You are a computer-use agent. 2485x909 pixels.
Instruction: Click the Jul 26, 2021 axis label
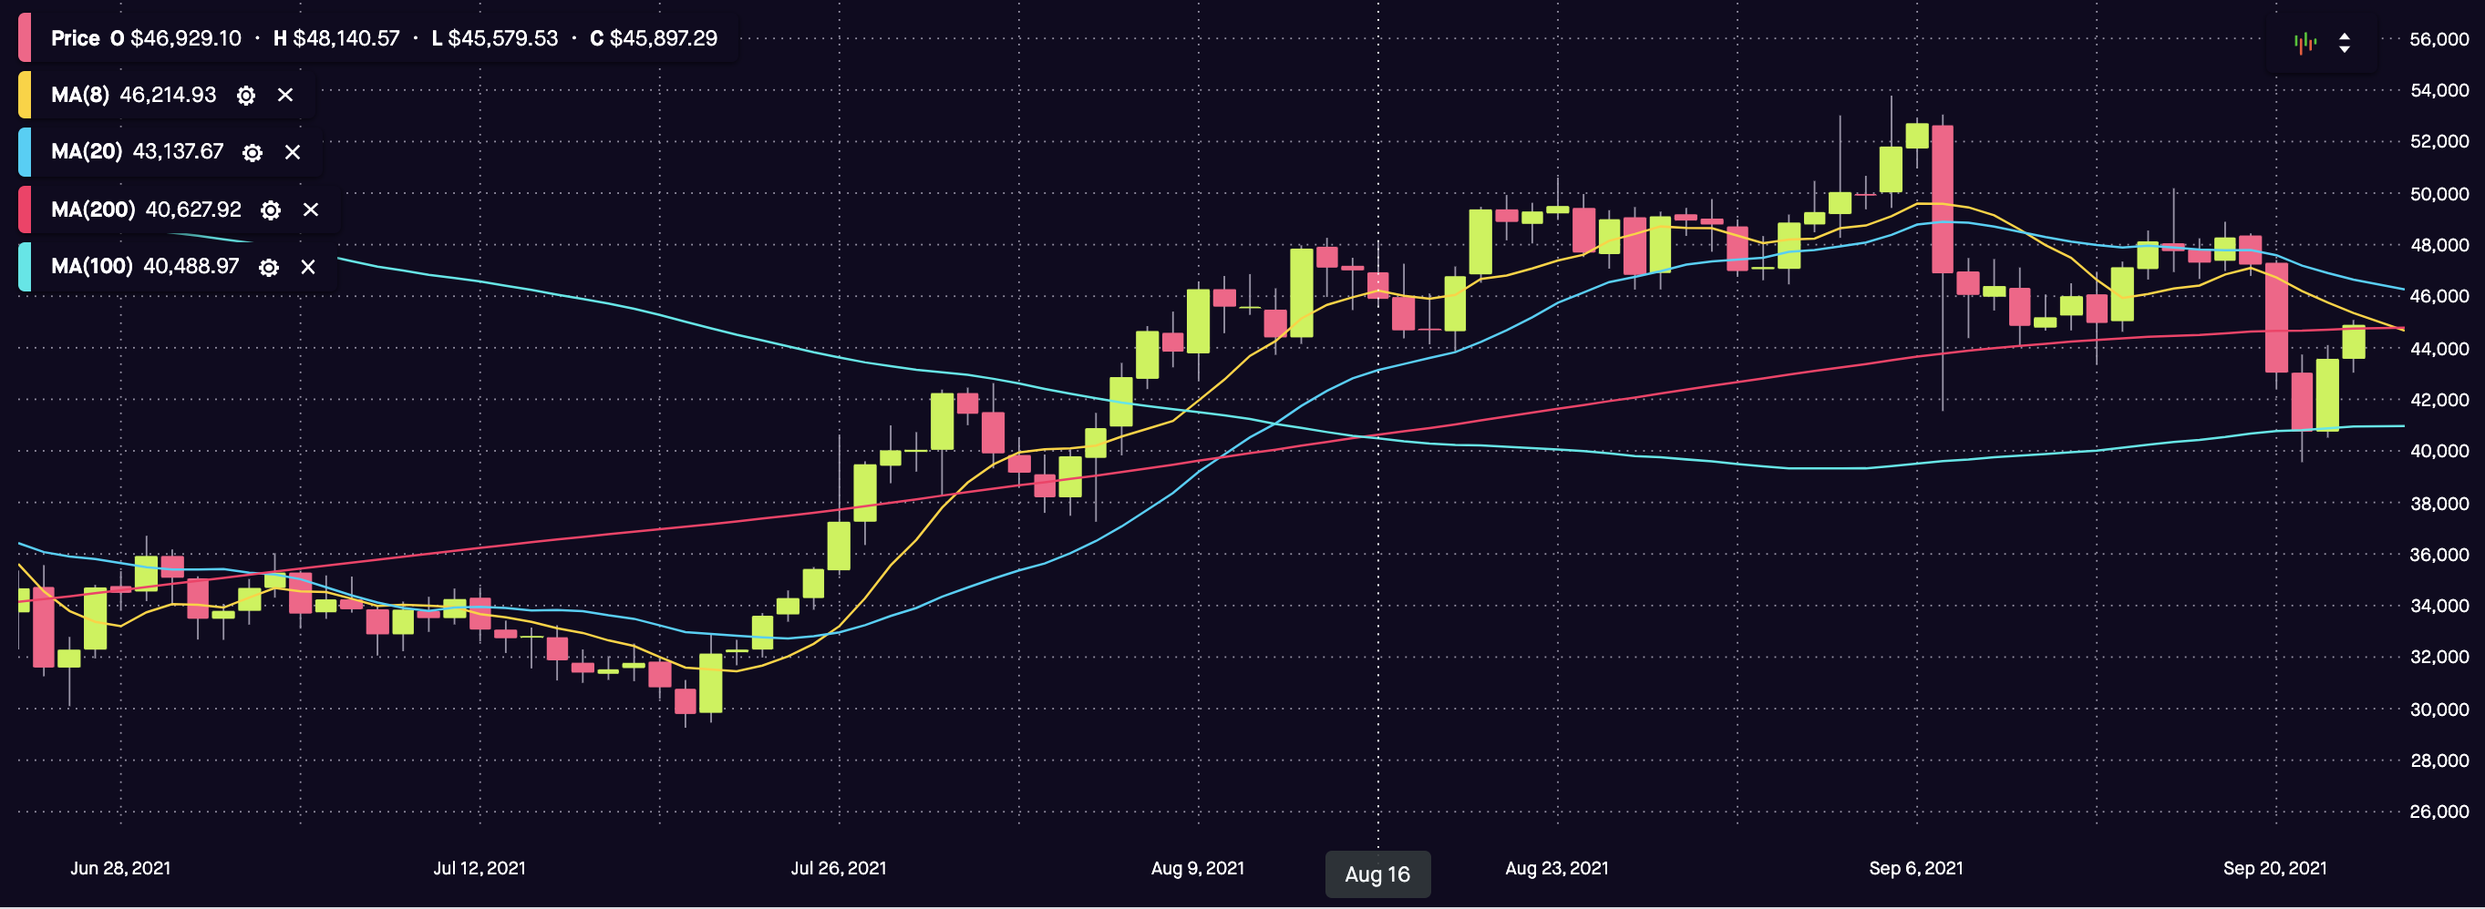pyautogui.click(x=839, y=869)
